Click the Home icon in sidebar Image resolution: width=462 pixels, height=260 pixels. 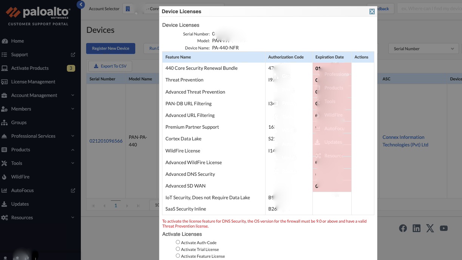(x=5, y=41)
